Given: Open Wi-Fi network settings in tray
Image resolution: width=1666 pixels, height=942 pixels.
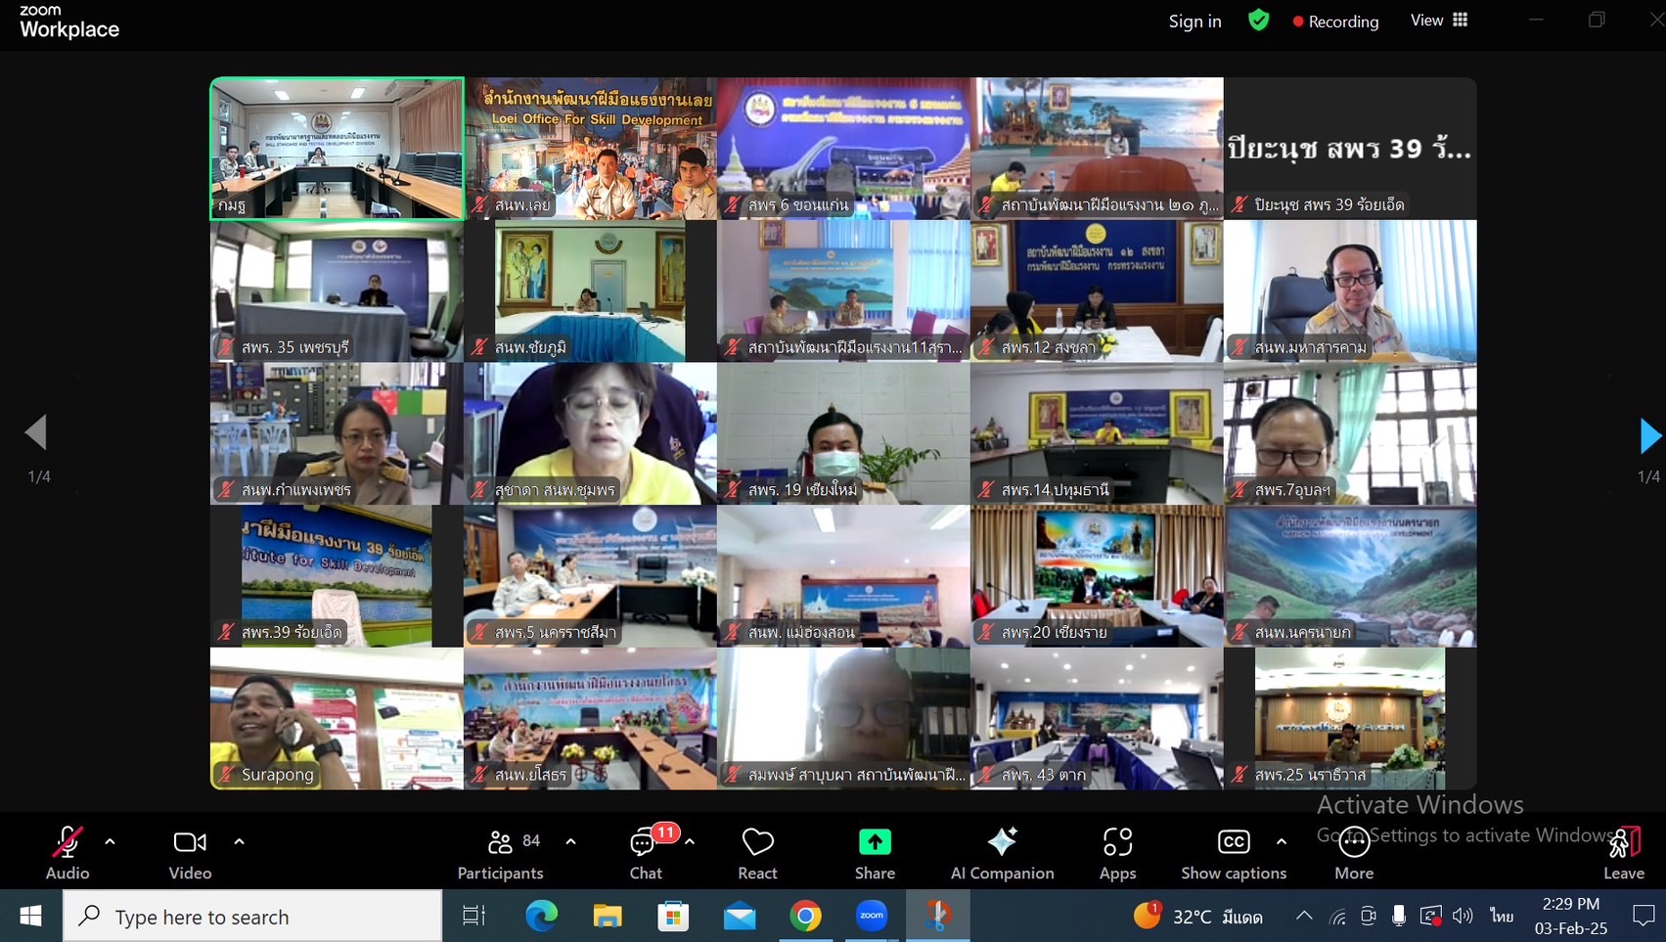Looking at the screenshot, I should click(x=1337, y=916).
